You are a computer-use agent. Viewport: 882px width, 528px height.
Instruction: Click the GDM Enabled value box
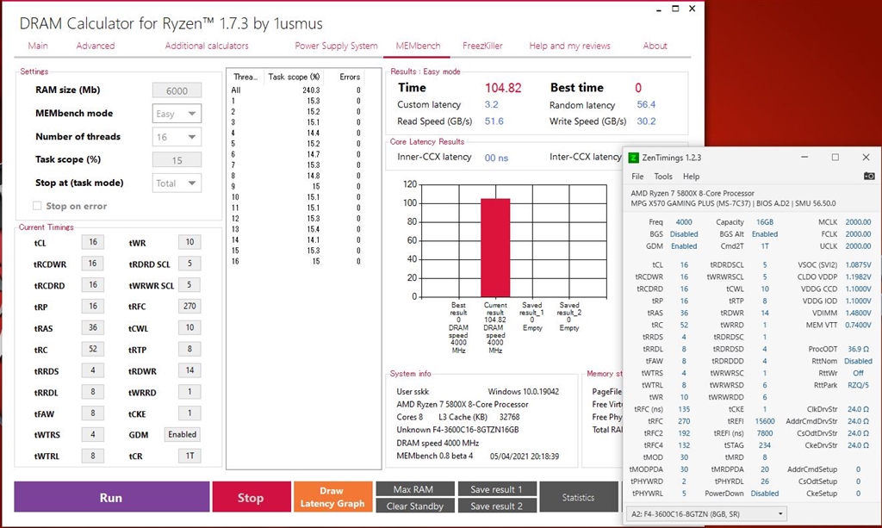tap(183, 434)
